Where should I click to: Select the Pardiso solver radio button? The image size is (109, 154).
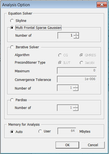(12, 100)
